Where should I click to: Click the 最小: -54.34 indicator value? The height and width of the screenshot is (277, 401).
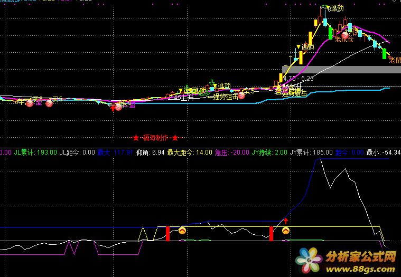pos(384,152)
